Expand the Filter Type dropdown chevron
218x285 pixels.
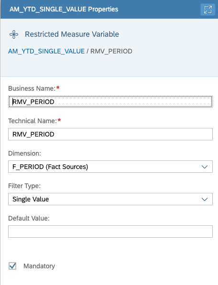(x=205, y=199)
